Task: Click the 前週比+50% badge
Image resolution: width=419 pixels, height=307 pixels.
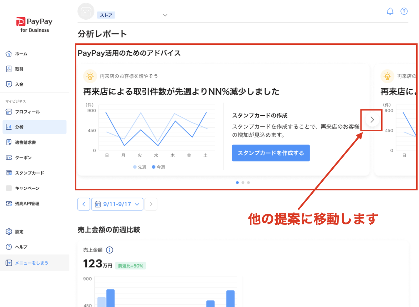Action: coord(130,266)
